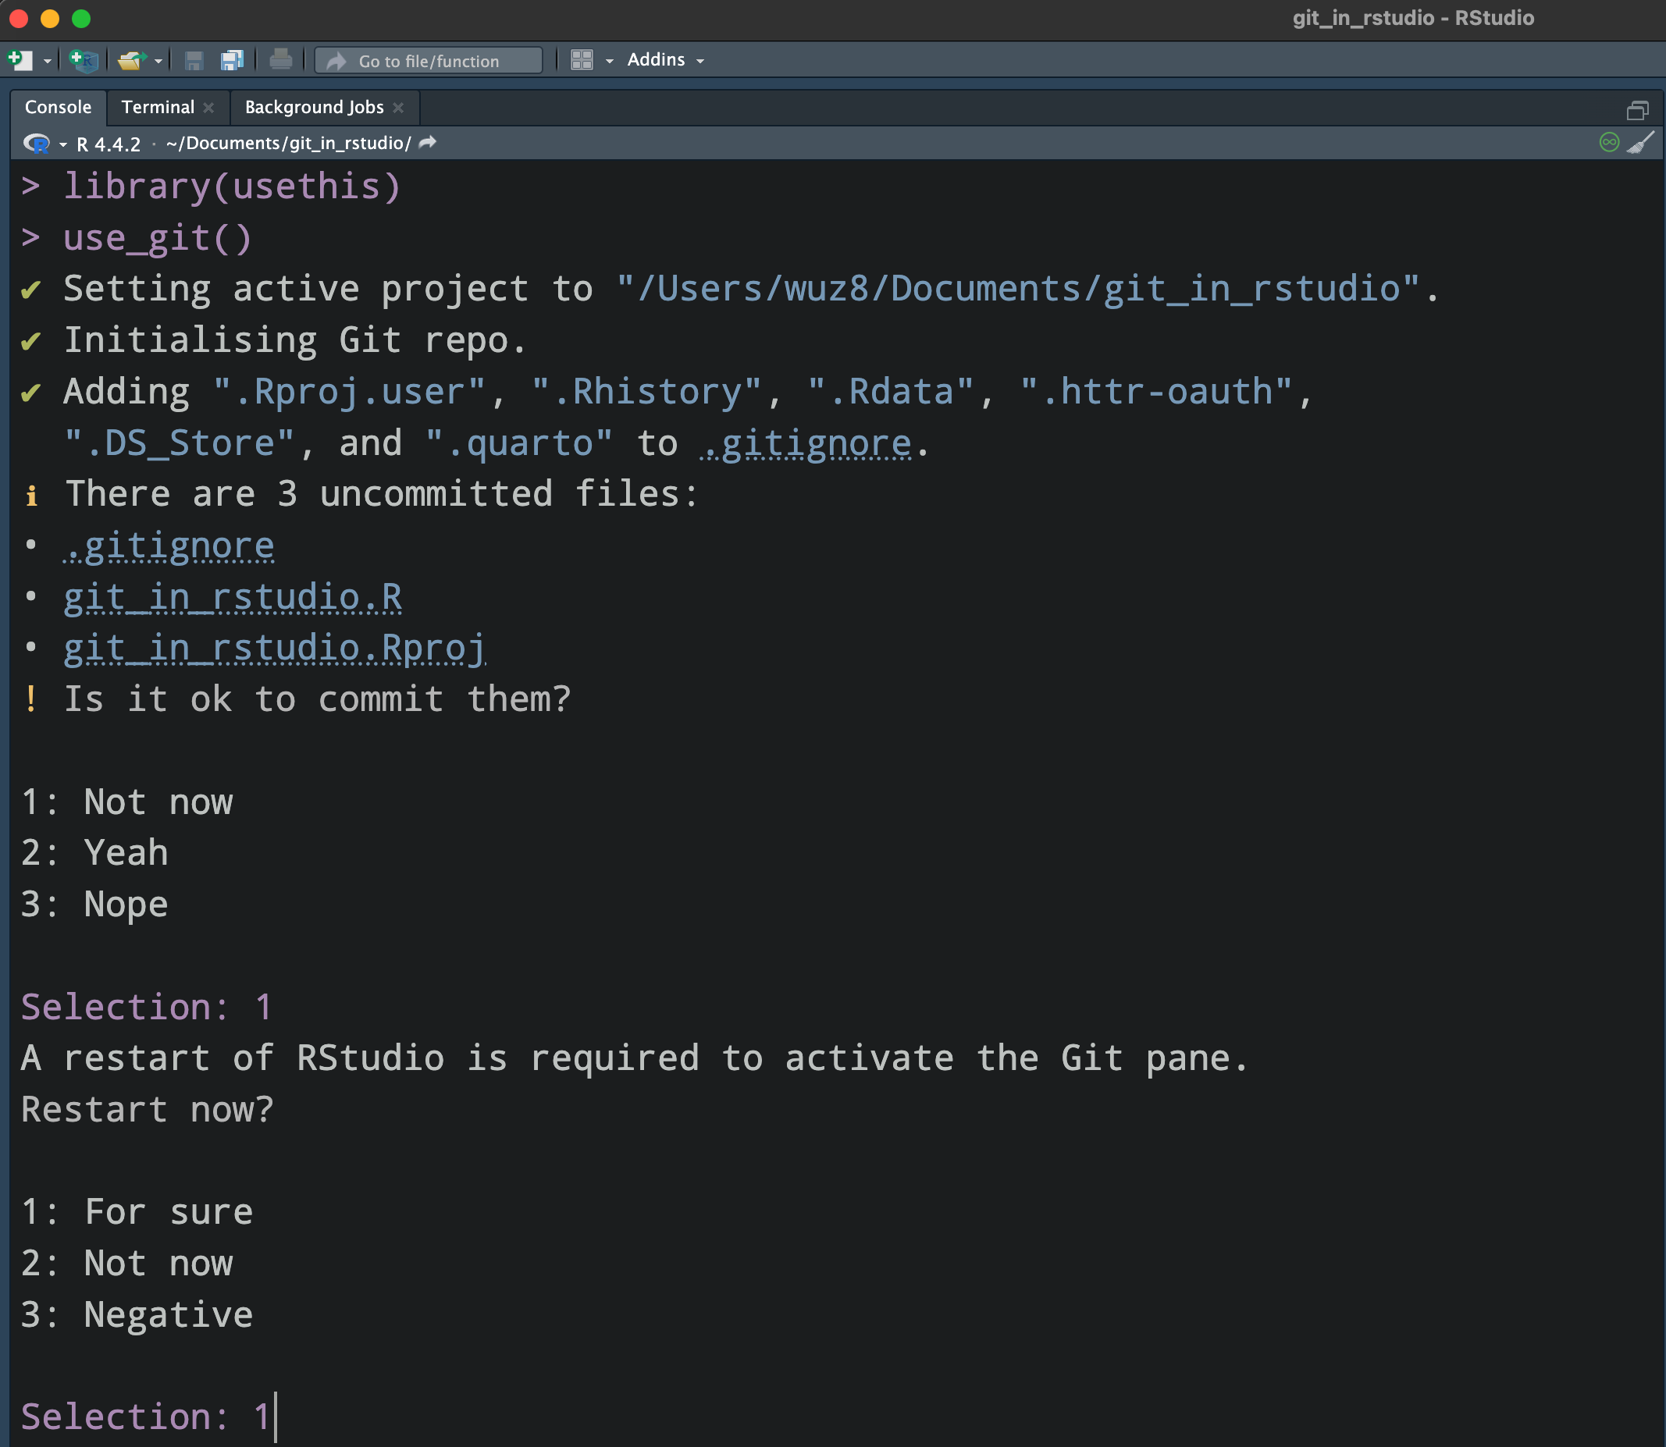Image resolution: width=1666 pixels, height=1447 pixels.
Task: Open the git_in_rstudio.Rproj file link
Action: (x=275, y=648)
